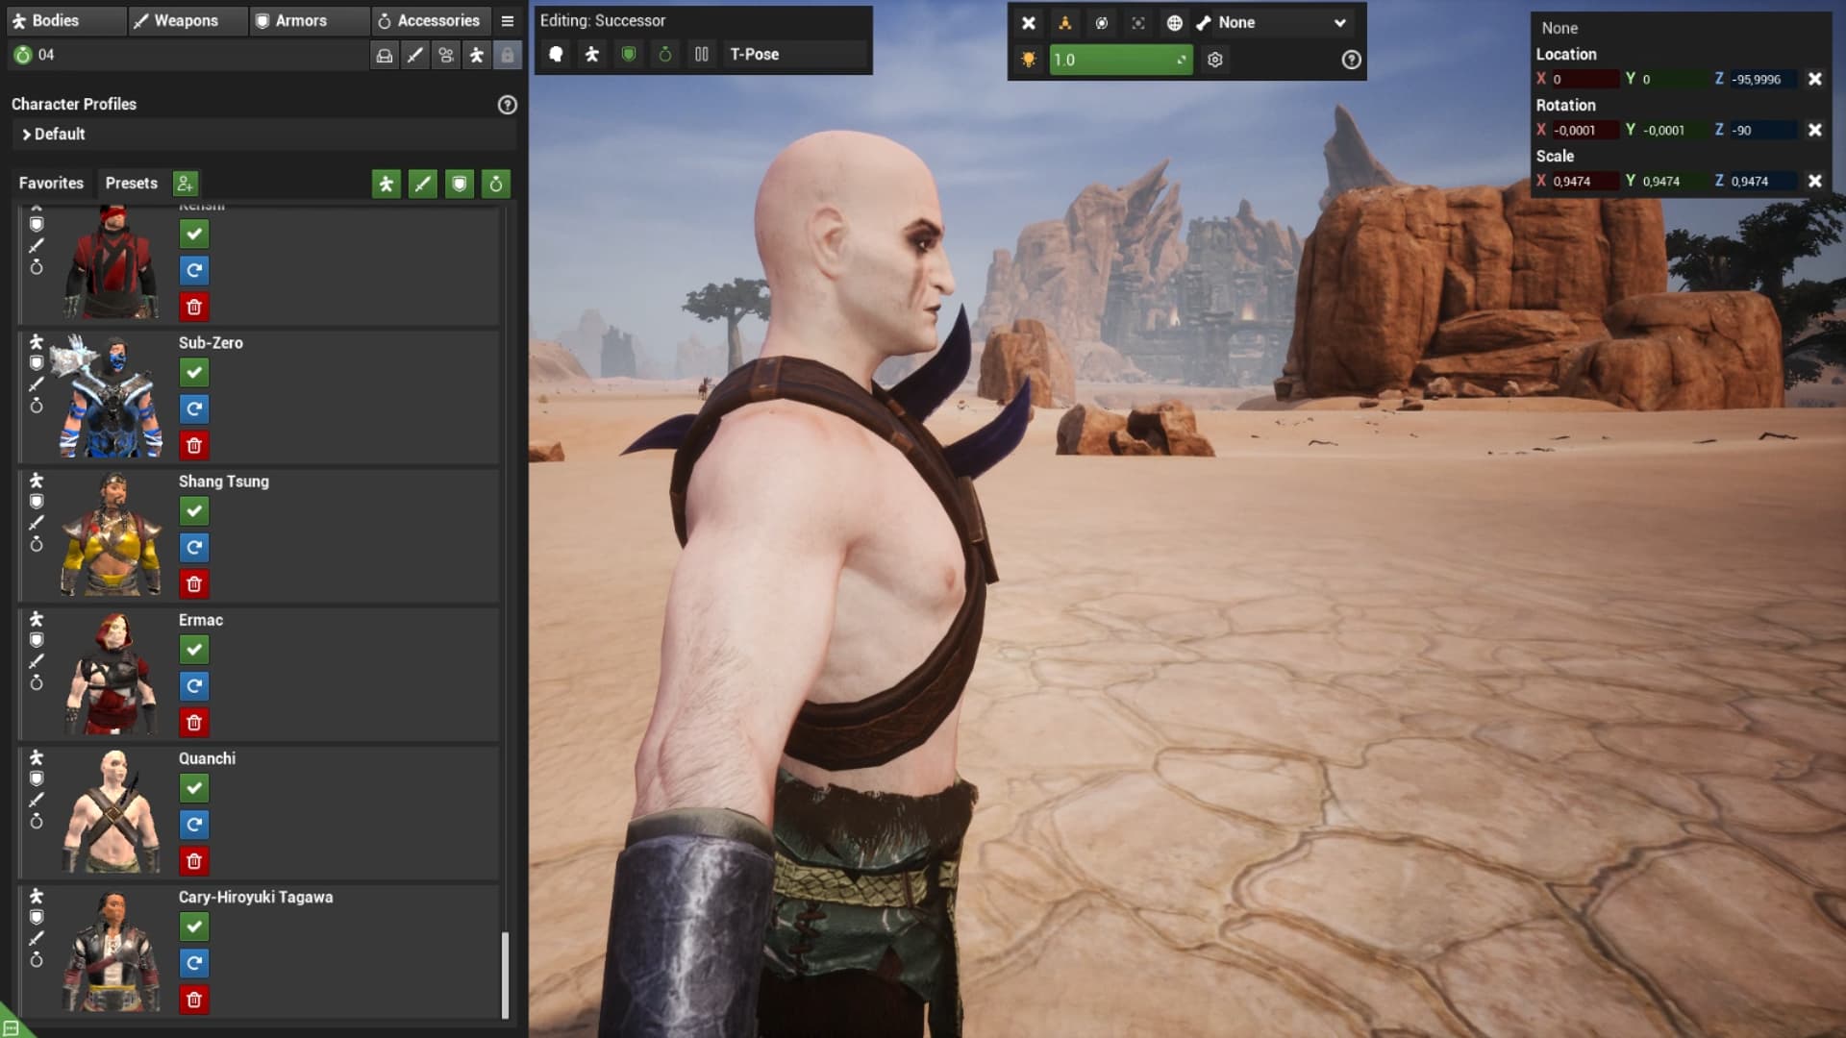Open Character Profiles help

(508, 105)
